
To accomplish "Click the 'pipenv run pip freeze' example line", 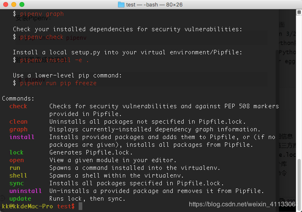I will coord(58,83).
